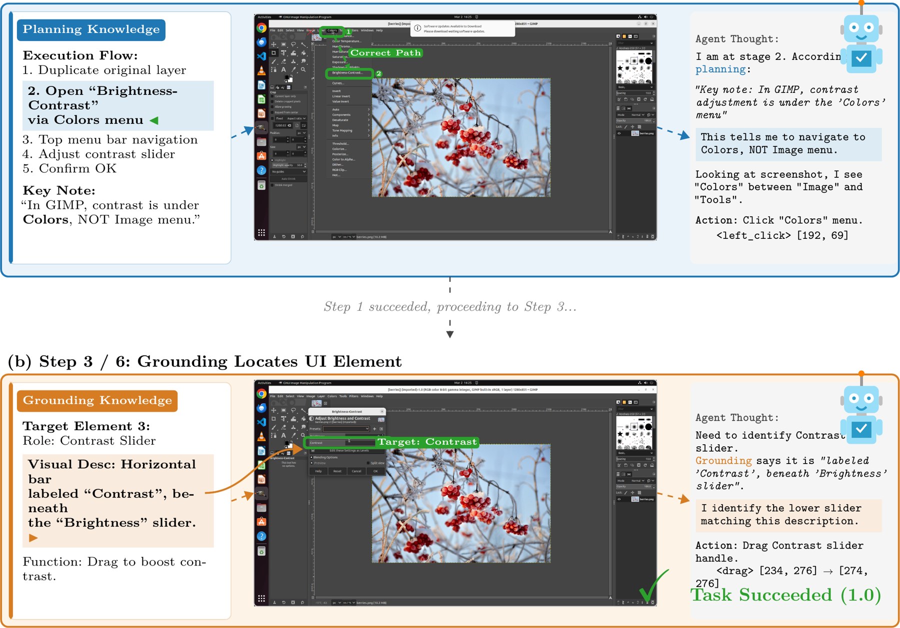Select Color Picker eyedropper tool in top GIMP screenshot
900x628 pixels.
pyautogui.click(x=293, y=69)
